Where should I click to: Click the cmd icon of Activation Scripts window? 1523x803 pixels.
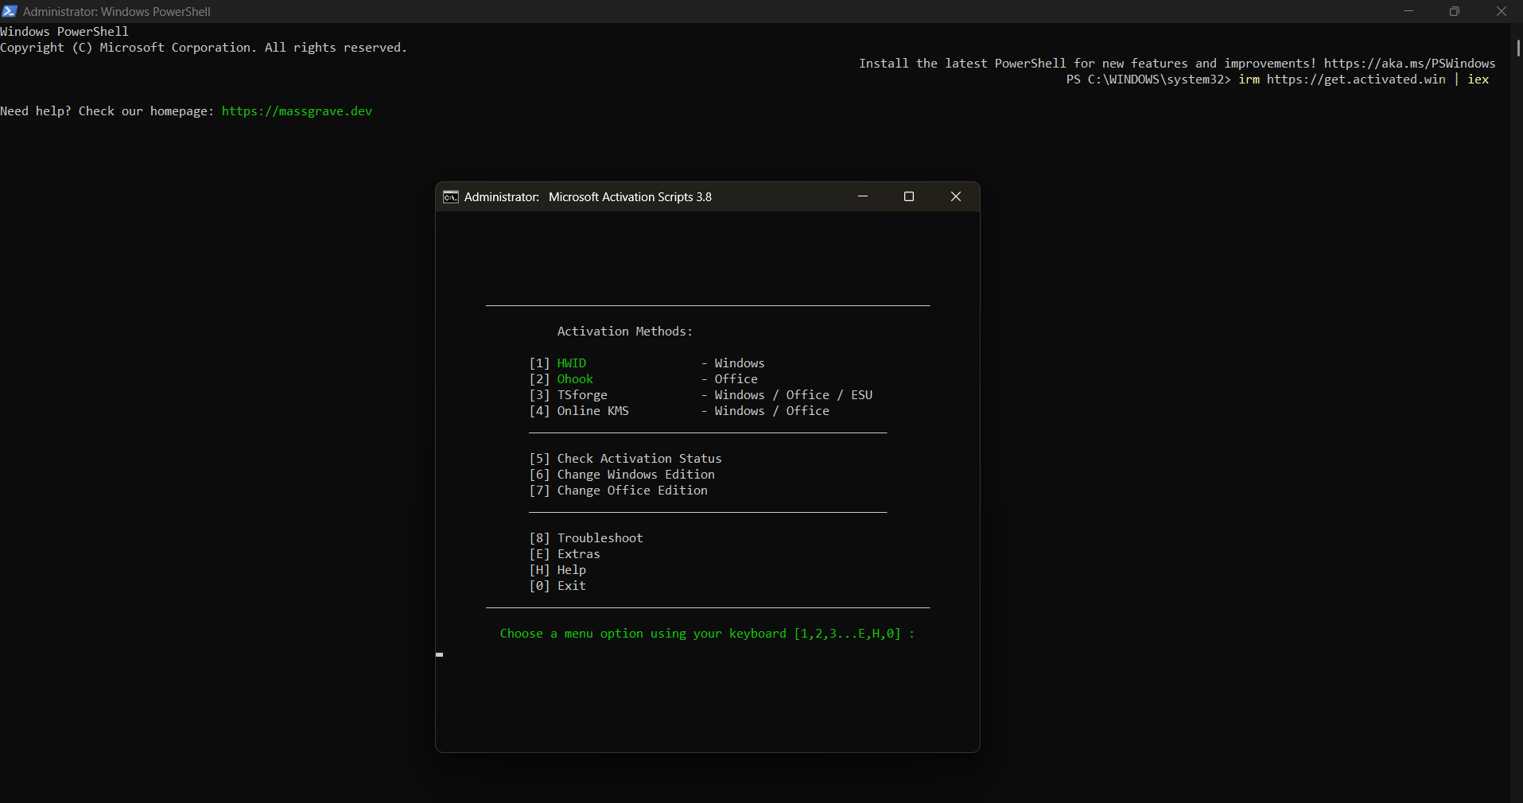pyautogui.click(x=450, y=197)
